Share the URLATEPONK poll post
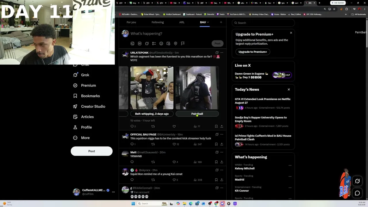 tap(222, 126)
